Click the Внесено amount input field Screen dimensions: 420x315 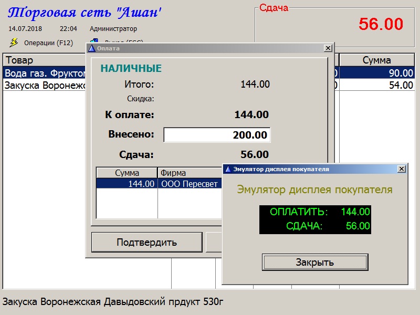tap(217, 135)
